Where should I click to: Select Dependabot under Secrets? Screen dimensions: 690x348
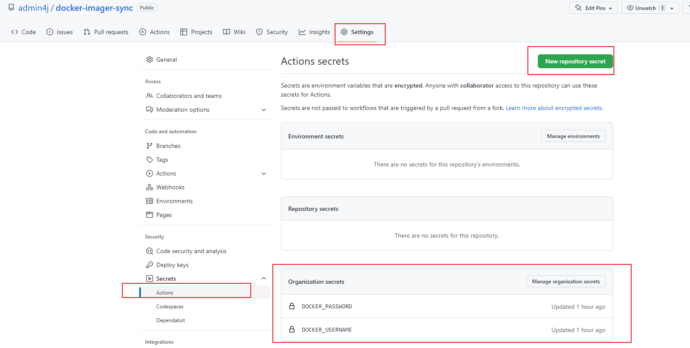(x=171, y=320)
